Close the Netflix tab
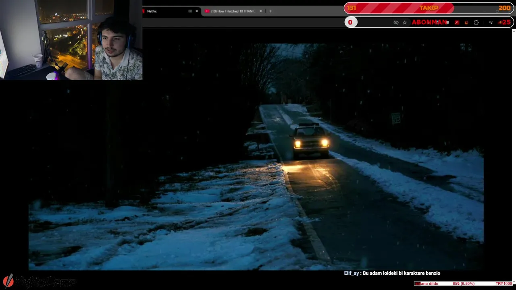The image size is (516, 290). 197,11
